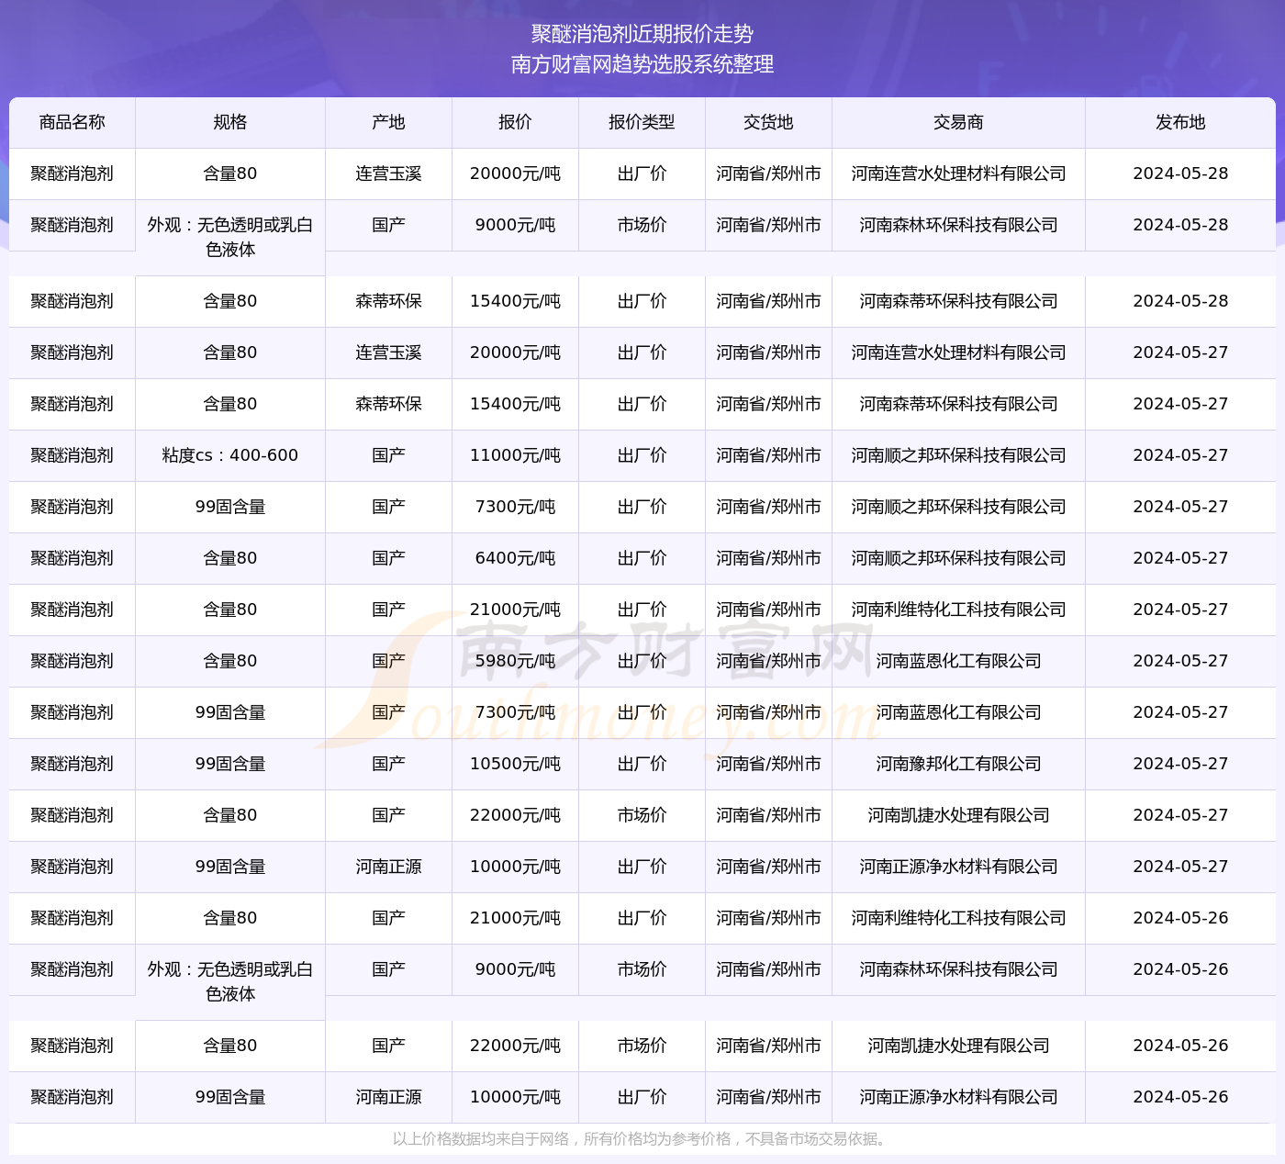Select 10000元/吨 in the 2024-05-26 row

click(515, 1097)
